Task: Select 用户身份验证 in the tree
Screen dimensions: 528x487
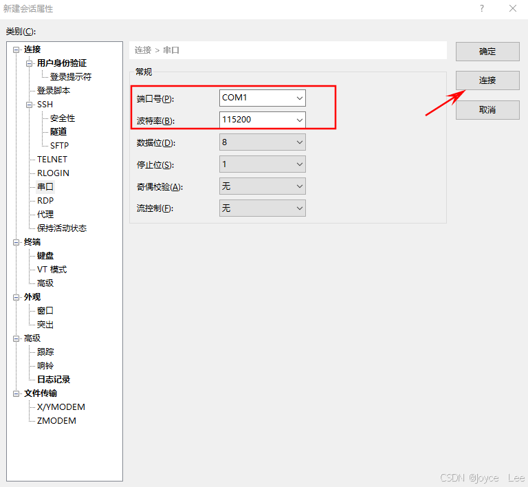Action: pos(62,63)
